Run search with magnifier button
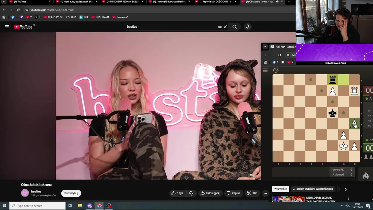The height and width of the screenshot is (210, 373). [235, 27]
